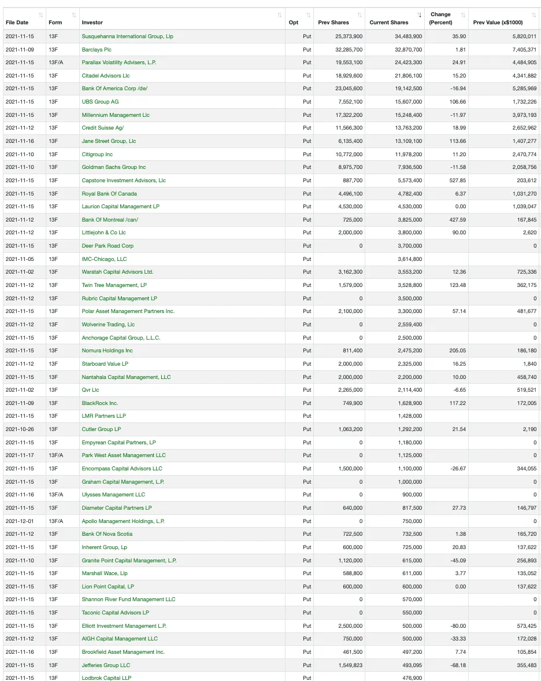Open Empyrean Capital Partners, LP link

pos(119,443)
